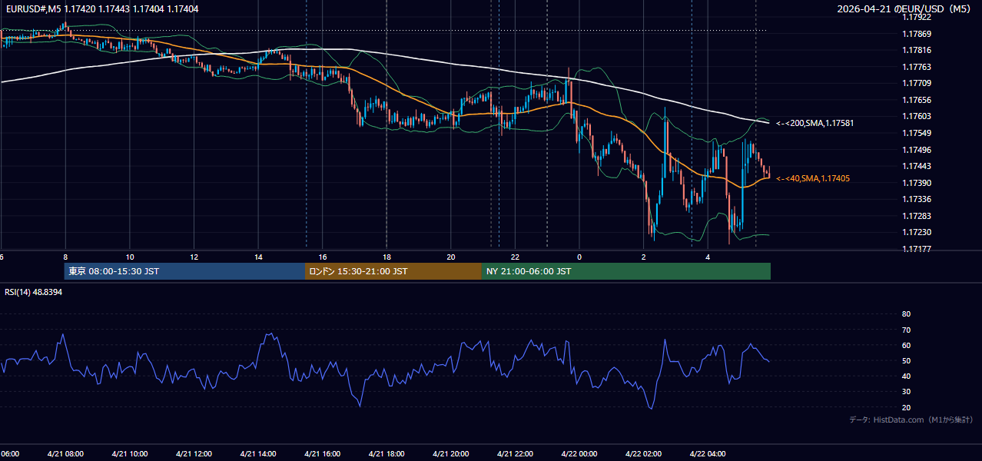Click hour label 8 under price chart
The image size is (982, 461).
click(x=65, y=257)
